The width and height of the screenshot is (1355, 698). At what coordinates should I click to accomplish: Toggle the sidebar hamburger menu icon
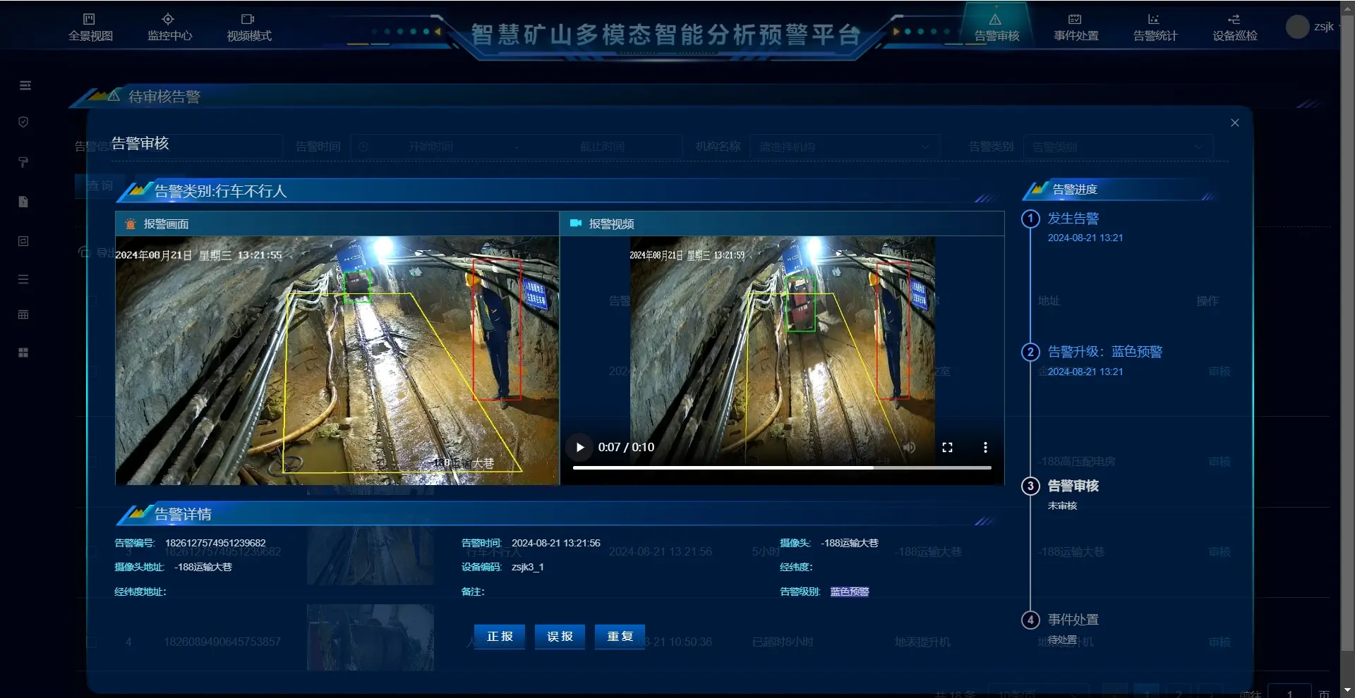point(25,85)
